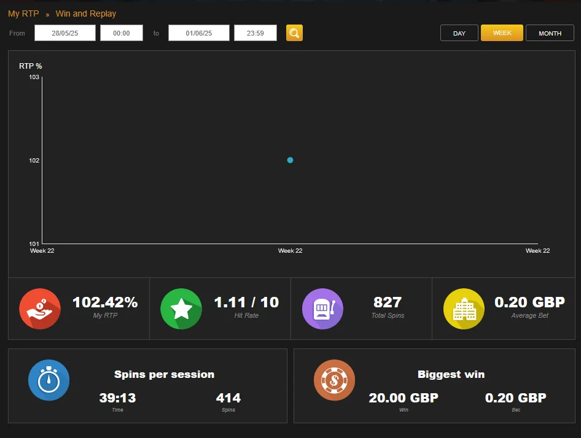
Task: Click the 827 Total Spins value
Action: (388, 302)
